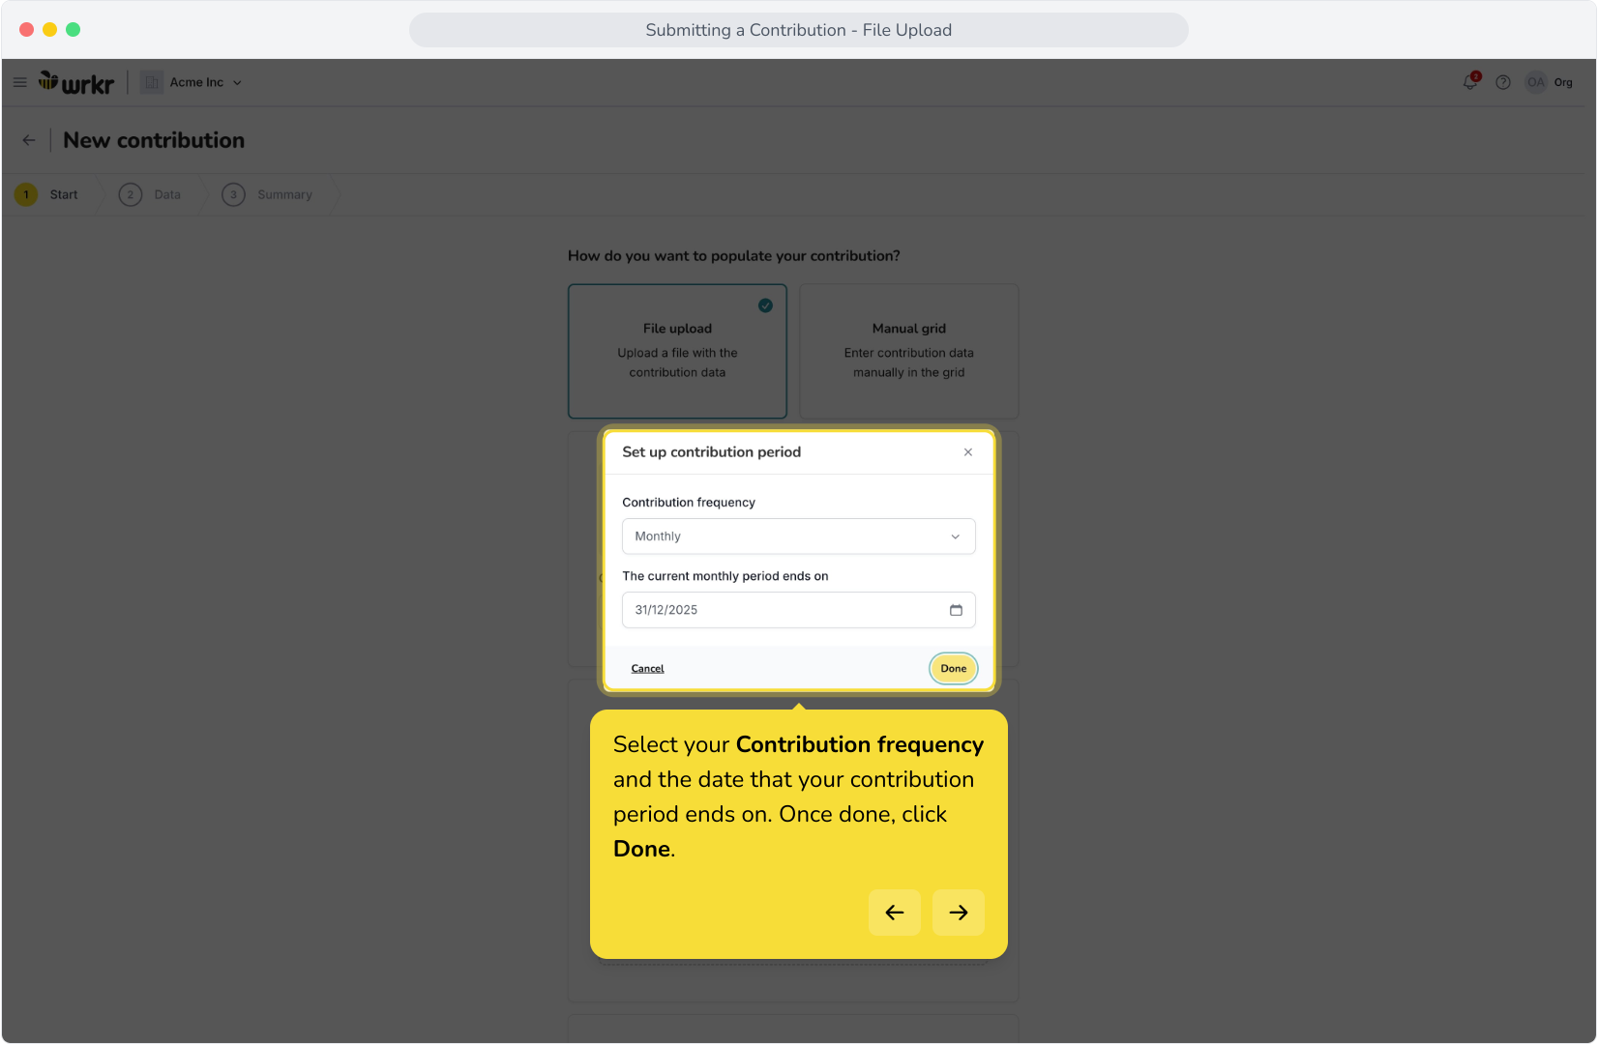1598x1044 pixels.
Task: Click the Cancel link in the dialog
Action: tap(648, 669)
